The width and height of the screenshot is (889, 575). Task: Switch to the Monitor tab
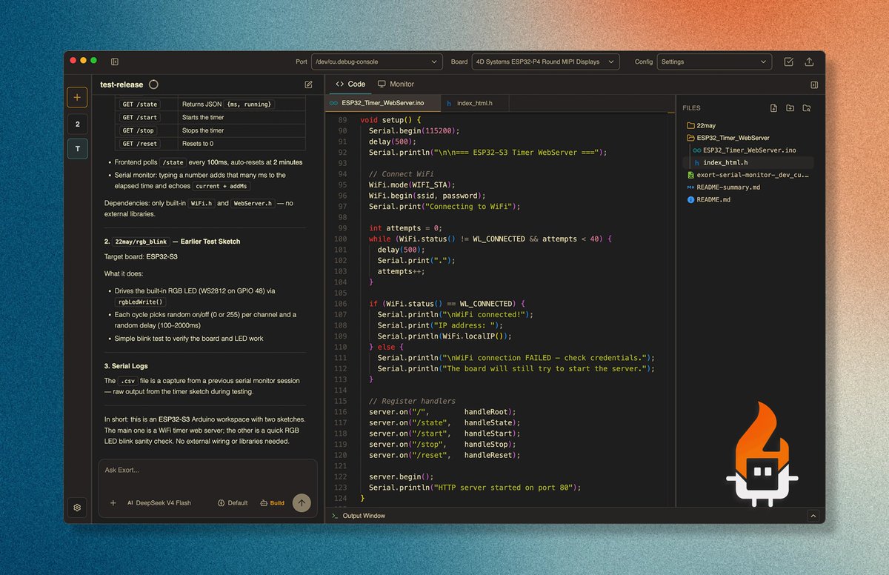pos(396,84)
